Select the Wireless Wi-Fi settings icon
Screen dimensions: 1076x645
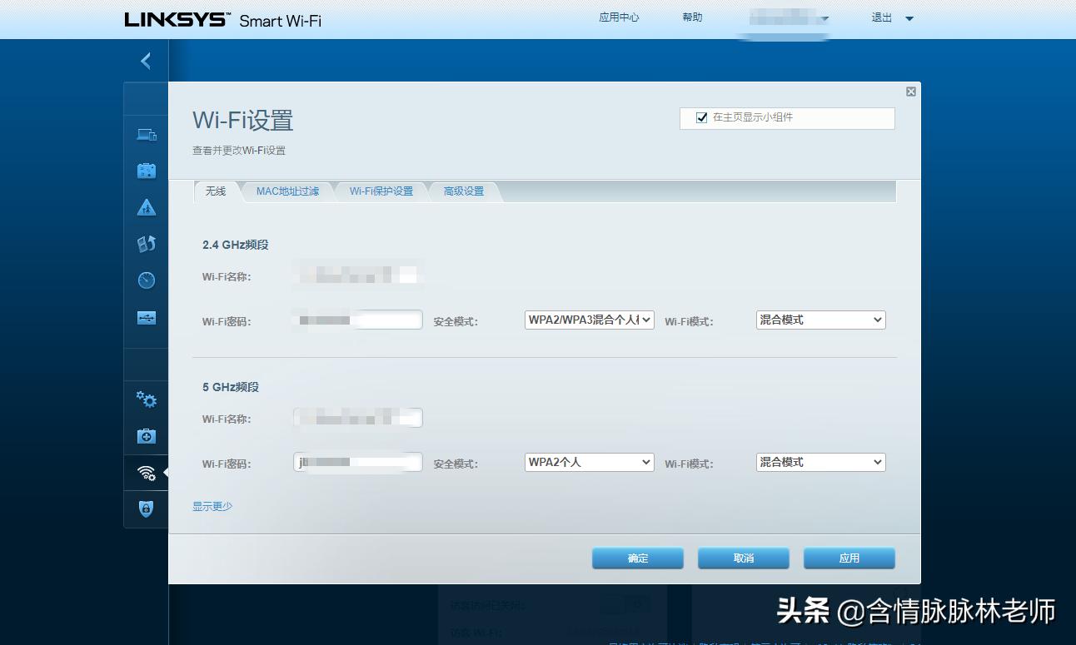[x=146, y=473]
